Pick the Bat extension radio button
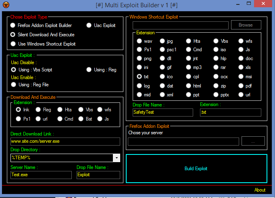 pos(81,119)
